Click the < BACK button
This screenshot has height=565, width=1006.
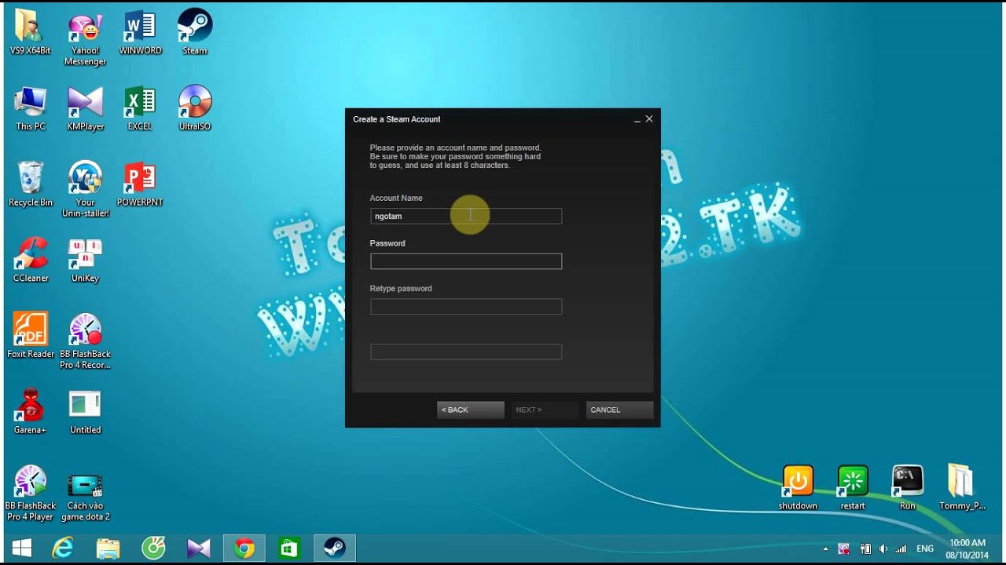470,410
